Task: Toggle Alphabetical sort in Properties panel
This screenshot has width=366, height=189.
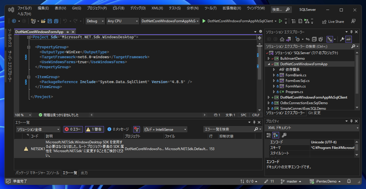Action: [276, 135]
